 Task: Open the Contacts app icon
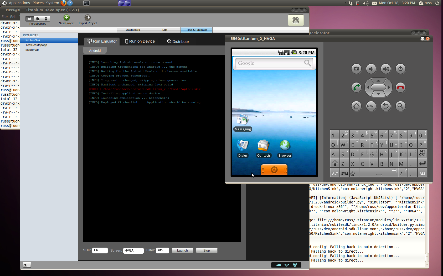264,149
